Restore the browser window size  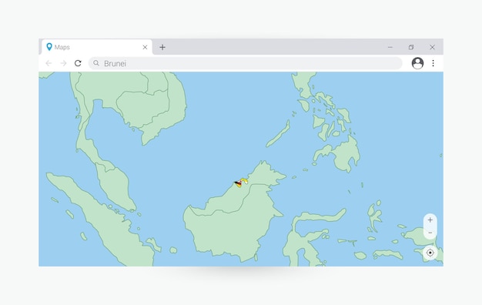pos(411,47)
